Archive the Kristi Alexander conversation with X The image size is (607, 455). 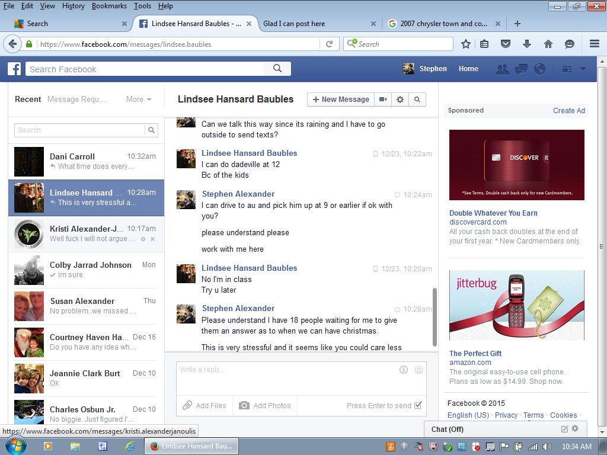[152, 239]
